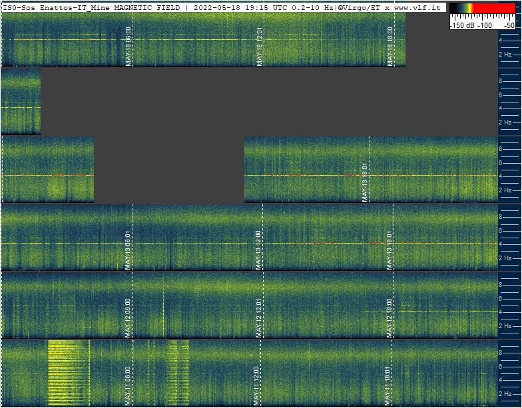Select the MAY-18 06:00 time marker
Viewport: 522px width, 408px height.
coord(128,47)
